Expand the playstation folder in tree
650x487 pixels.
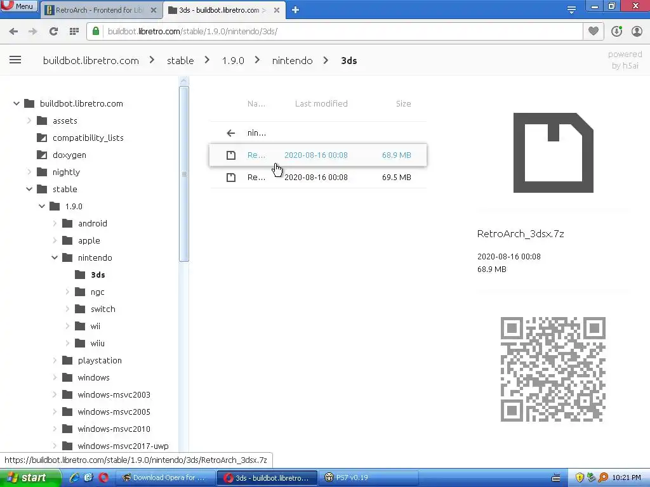pyautogui.click(x=55, y=360)
